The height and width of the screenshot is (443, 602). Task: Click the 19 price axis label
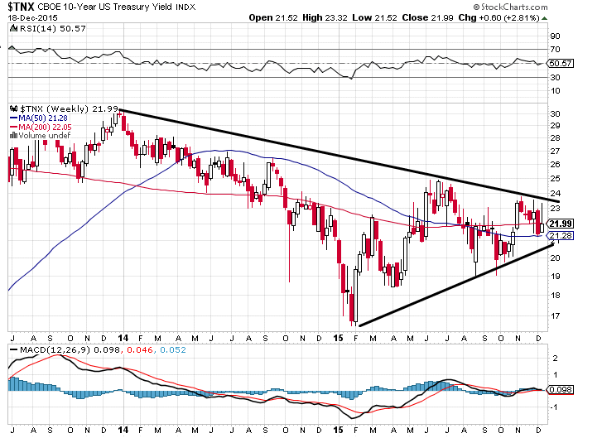pyautogui.click(x=555, y=276)
